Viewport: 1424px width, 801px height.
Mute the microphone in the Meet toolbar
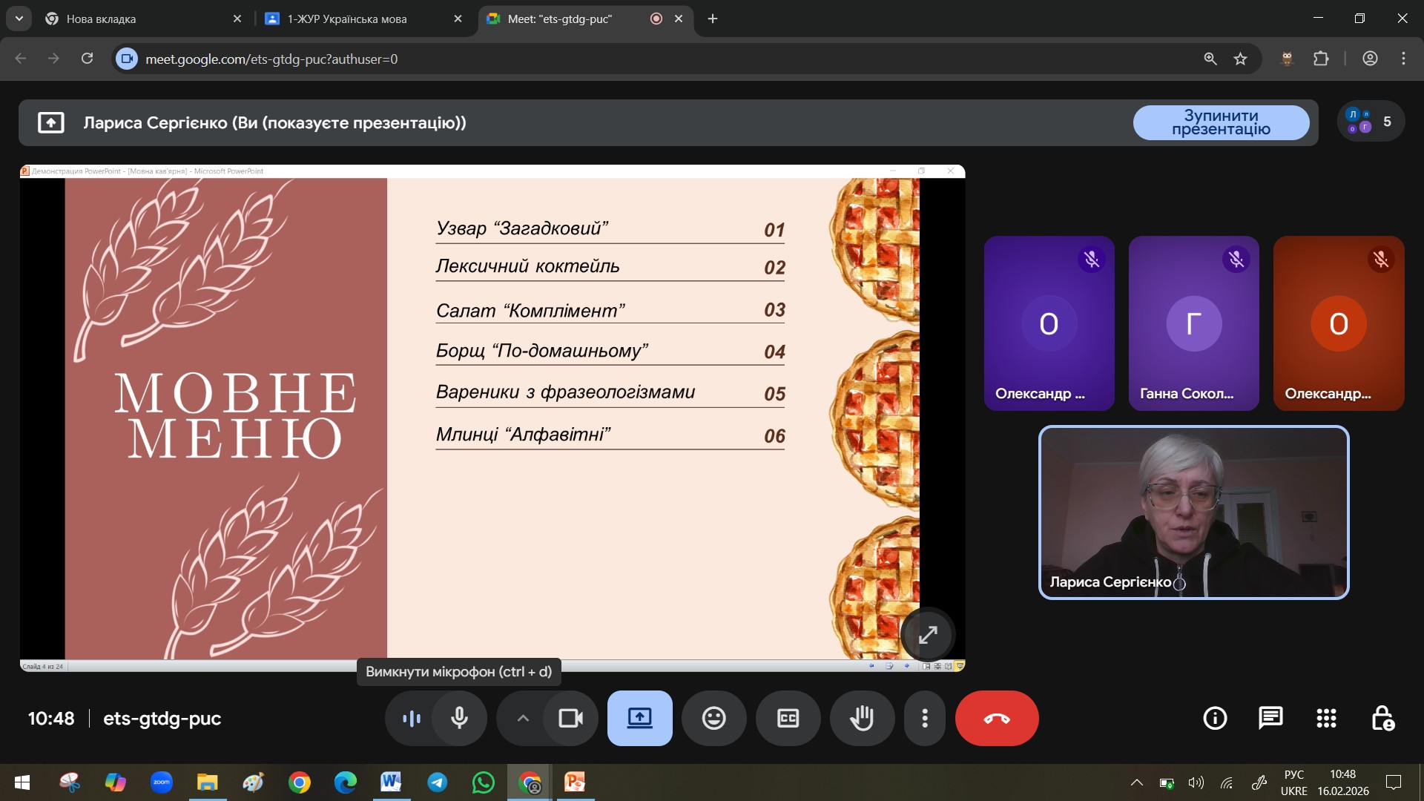459,718
